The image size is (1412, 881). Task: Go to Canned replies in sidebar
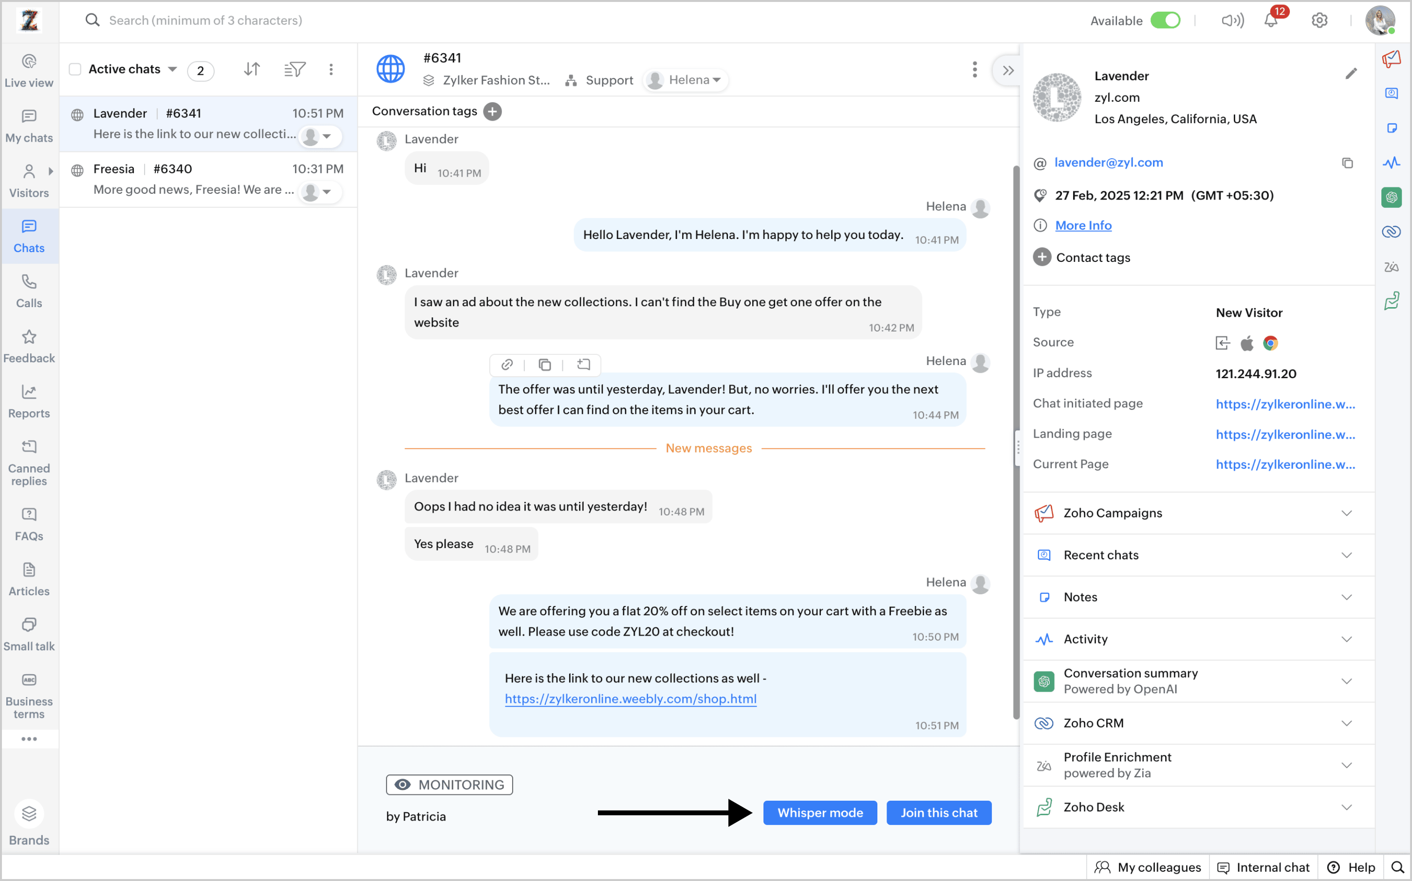(x=29, y=463)
